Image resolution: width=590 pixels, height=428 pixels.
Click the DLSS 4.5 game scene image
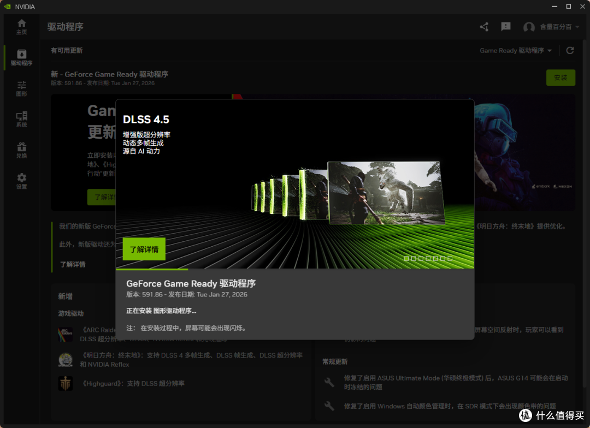point(386,193)
